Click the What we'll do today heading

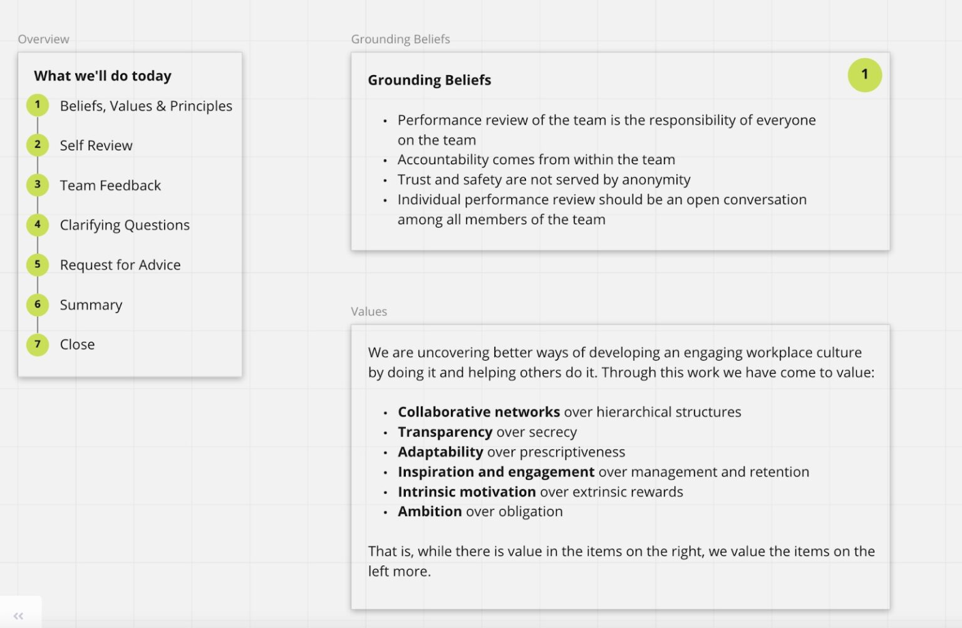coord(103,76)
